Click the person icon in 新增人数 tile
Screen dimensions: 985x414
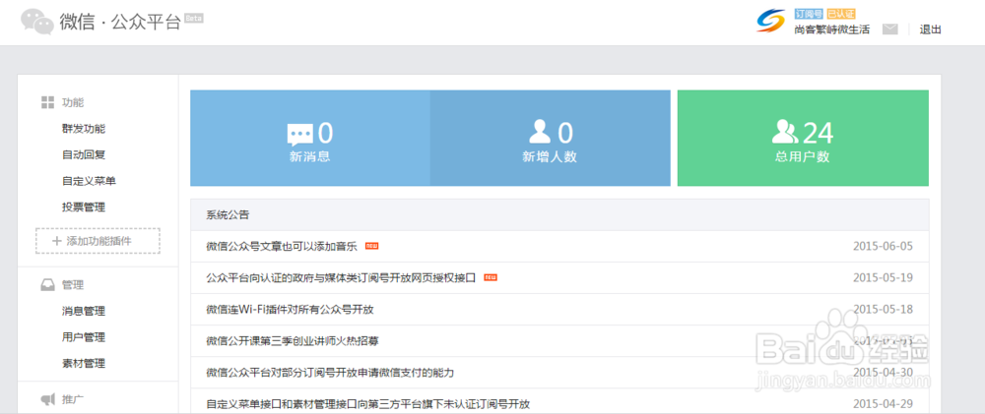point(540,133)
